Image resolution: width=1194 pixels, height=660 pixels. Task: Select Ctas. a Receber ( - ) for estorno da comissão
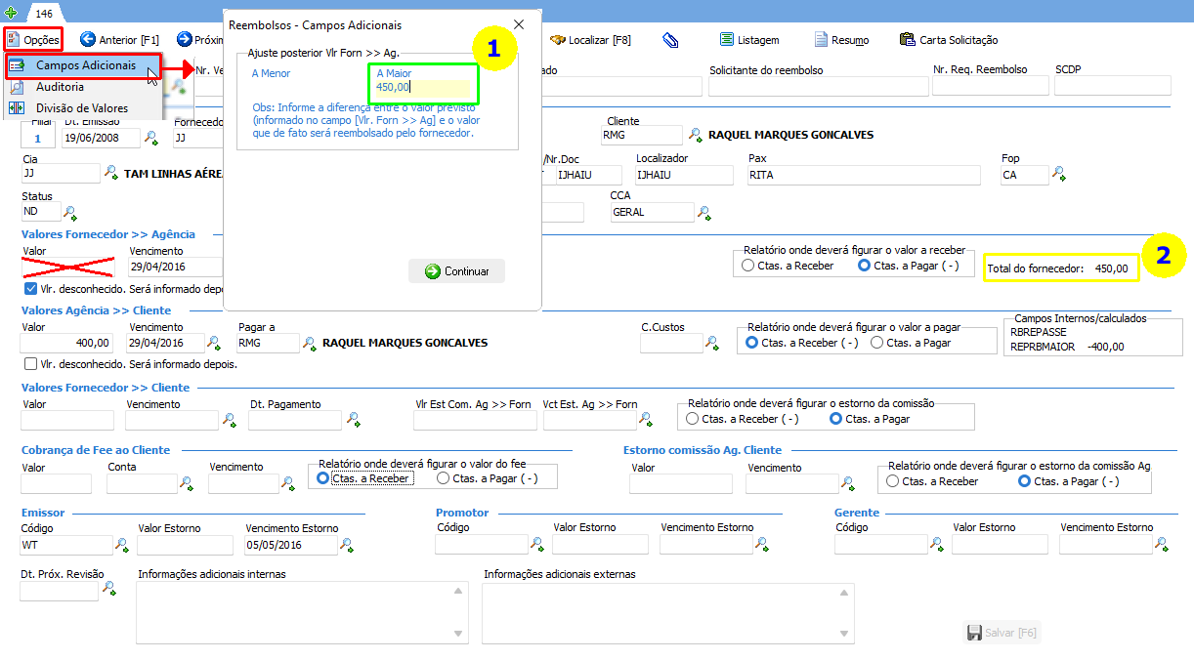pos(693,419)
